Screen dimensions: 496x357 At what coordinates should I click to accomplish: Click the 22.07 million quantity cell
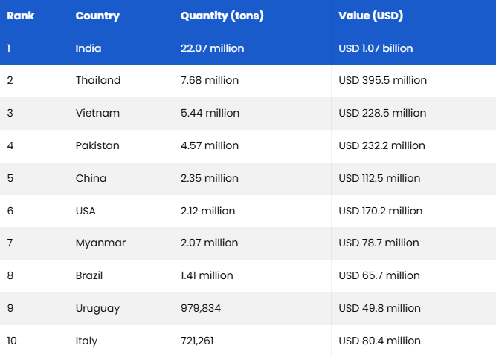click(x=212, y=48)
